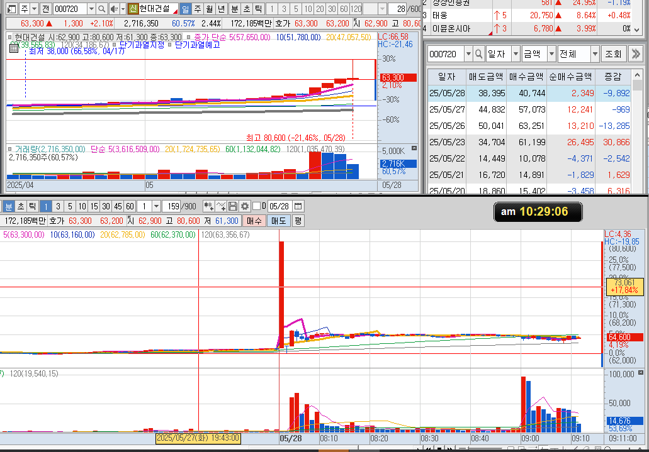This screenshot has height=452, width=649.
Task: Select 일 daily period in upper chart
Action: tap(186, 9)
